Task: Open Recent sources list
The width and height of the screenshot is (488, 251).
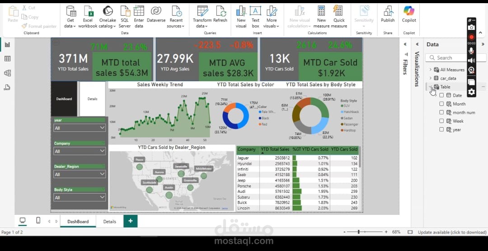Action: point(176,17)
